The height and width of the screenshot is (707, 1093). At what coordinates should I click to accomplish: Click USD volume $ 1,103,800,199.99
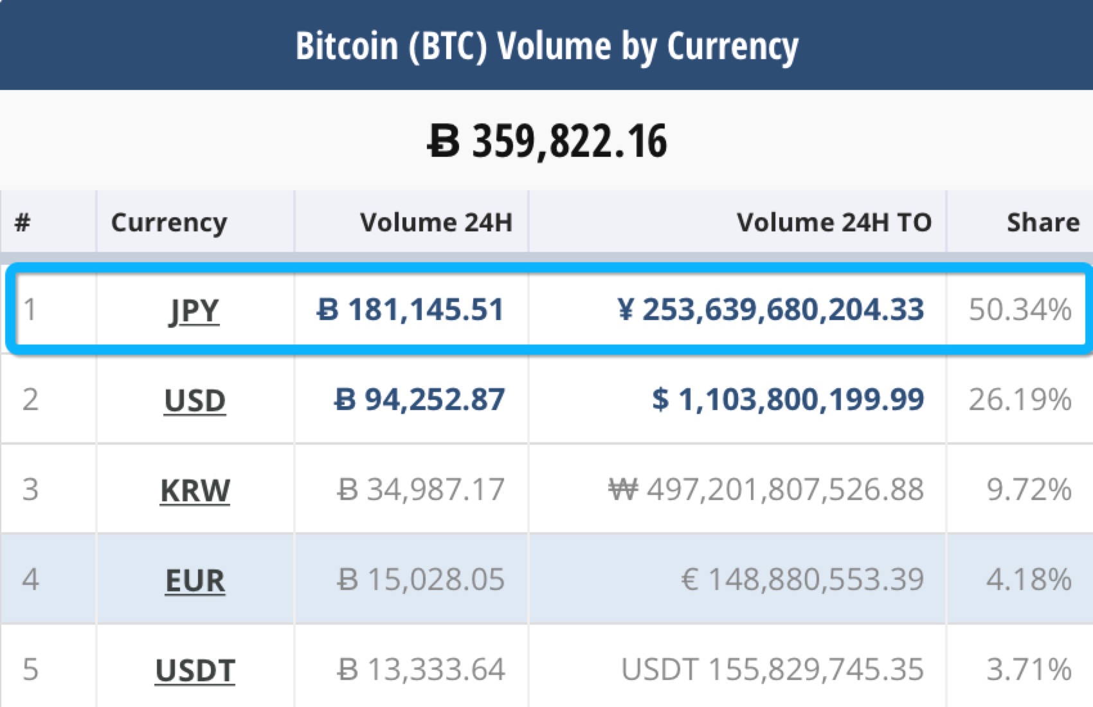tap(788, 399)
